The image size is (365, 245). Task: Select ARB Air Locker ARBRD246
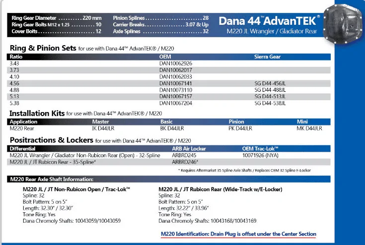tap(185, 162)
